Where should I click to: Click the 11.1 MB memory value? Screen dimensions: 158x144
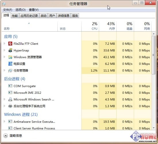(109, 71)
